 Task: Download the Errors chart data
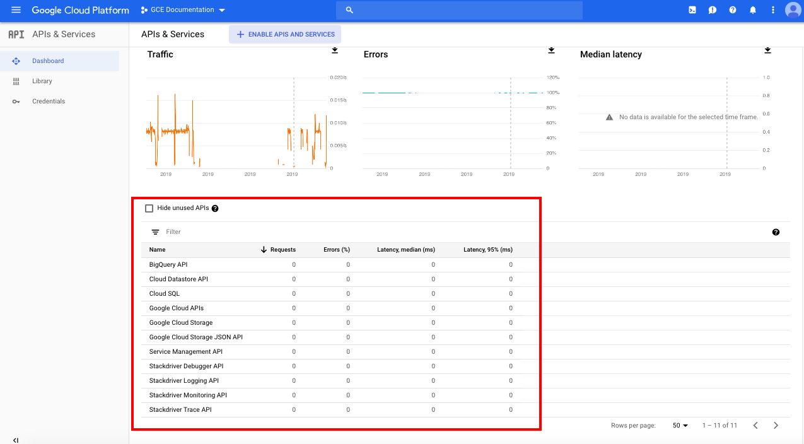point(551,50)
